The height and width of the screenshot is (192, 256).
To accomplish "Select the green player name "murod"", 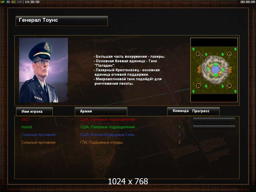I will click(27, 127).
